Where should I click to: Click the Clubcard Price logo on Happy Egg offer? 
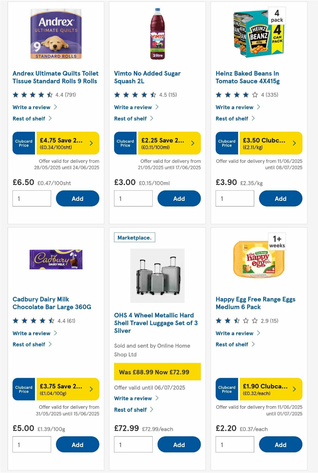(x=227, y=389)
